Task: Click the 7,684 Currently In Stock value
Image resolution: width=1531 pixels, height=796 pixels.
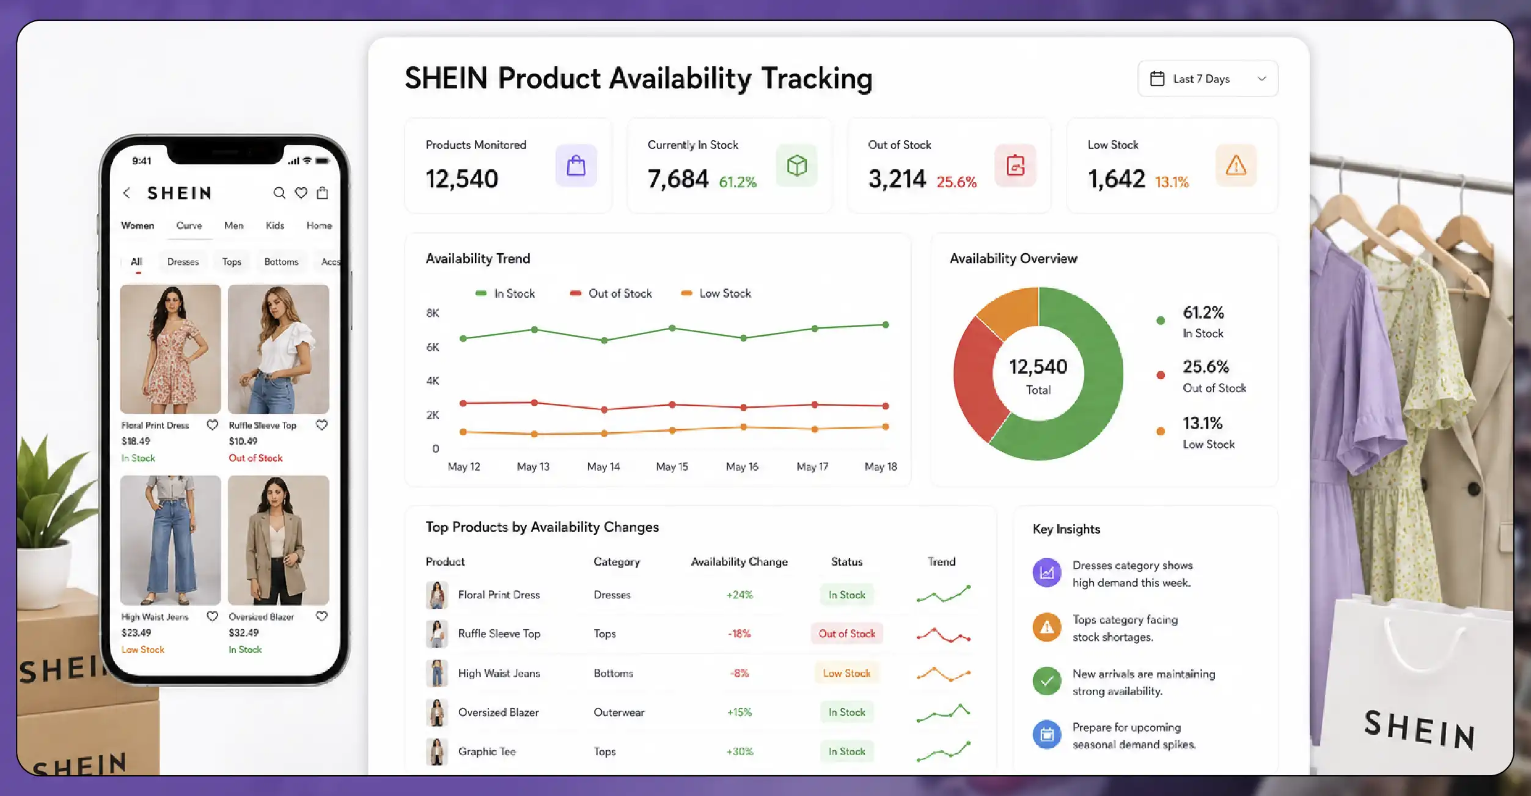Action: pos(678,179)
